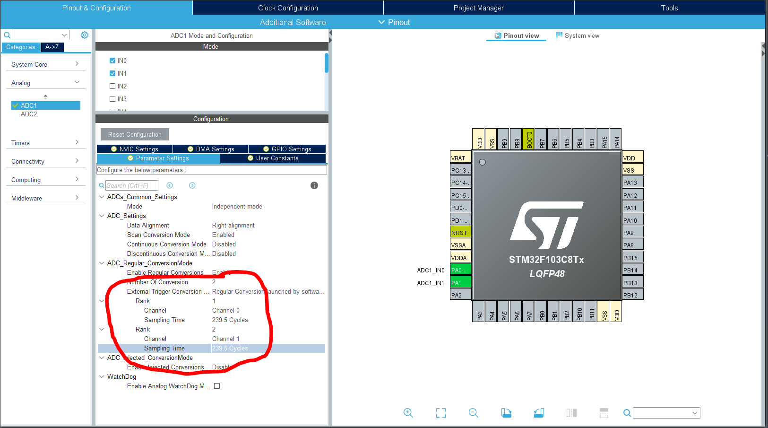Screen dimensions: 768x428
Task: Uncheck the IN1 channel checkbox
Action: (x=112, y=73)
